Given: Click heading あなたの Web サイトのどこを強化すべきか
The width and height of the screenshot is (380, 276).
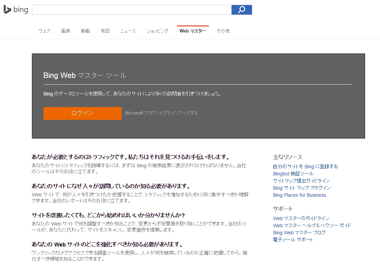Looking at the screenshot, I should click(107, 245).
